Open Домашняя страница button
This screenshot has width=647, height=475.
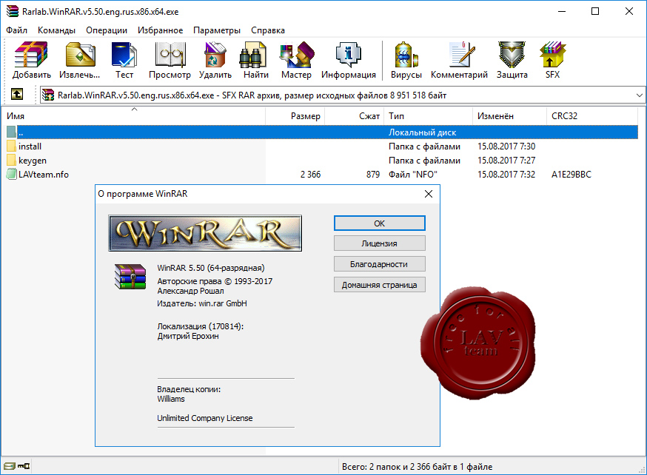coord(379,285)
